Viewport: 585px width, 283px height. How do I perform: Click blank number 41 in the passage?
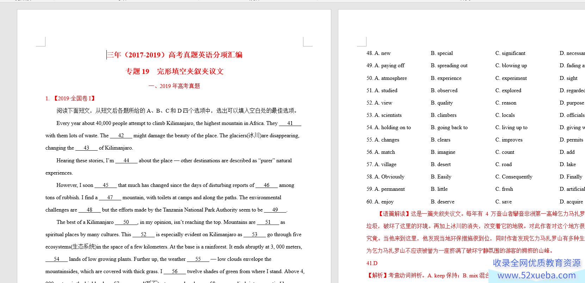click(290, 123)
